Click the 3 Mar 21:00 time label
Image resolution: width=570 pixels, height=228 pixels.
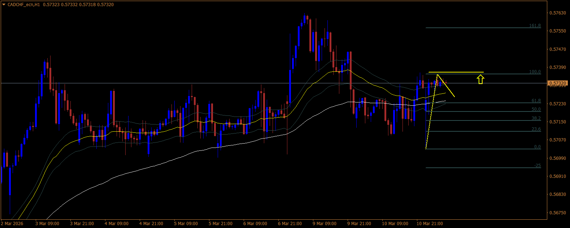tap(82, 224)
